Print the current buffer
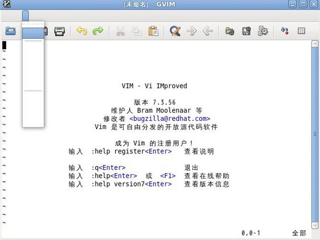320x240 pixels. [x=60, y=31]
